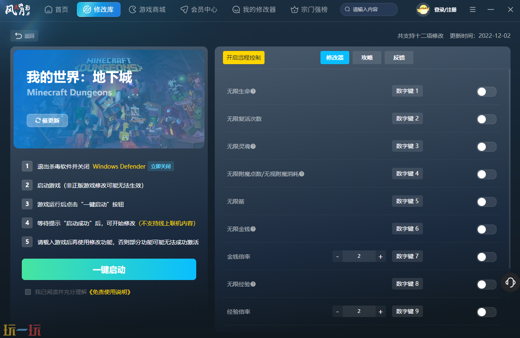This screenshot has height=338, width=520.
Task: Click the 风灵月影 app logo
Action: pyautogui.click(x=18, y=9)
